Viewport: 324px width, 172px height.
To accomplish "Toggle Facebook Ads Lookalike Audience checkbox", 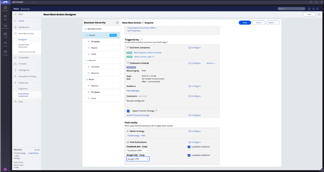I will [x=189, y=147].
